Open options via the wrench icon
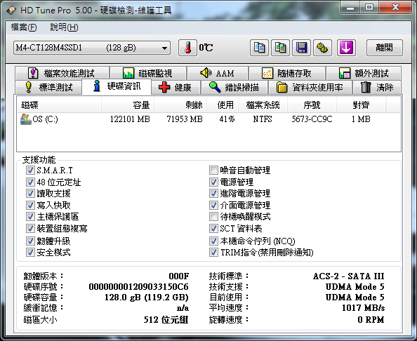417x341 pixels. (x=322, y=48)
